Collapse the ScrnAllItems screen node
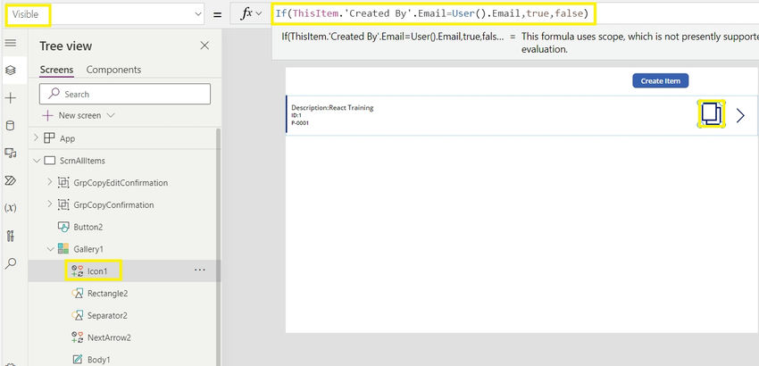759x366 pixels. pyautogui.click(x=37, y=161)
